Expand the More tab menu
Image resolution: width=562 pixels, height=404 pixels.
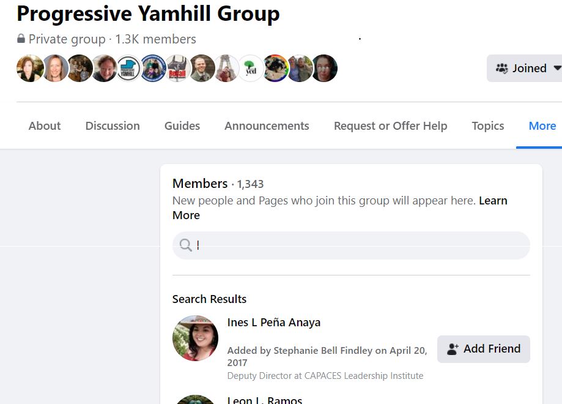(x=542, y=126)
